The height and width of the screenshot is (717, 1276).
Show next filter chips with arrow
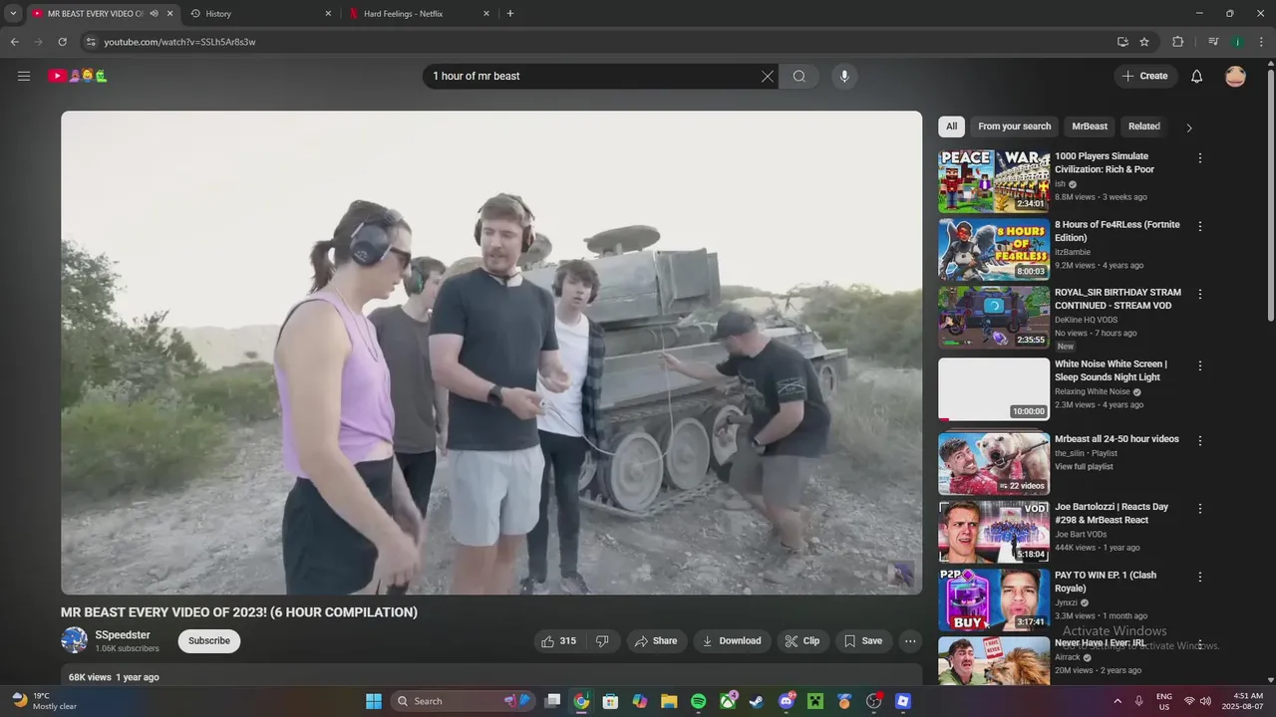click(1188, 127)
